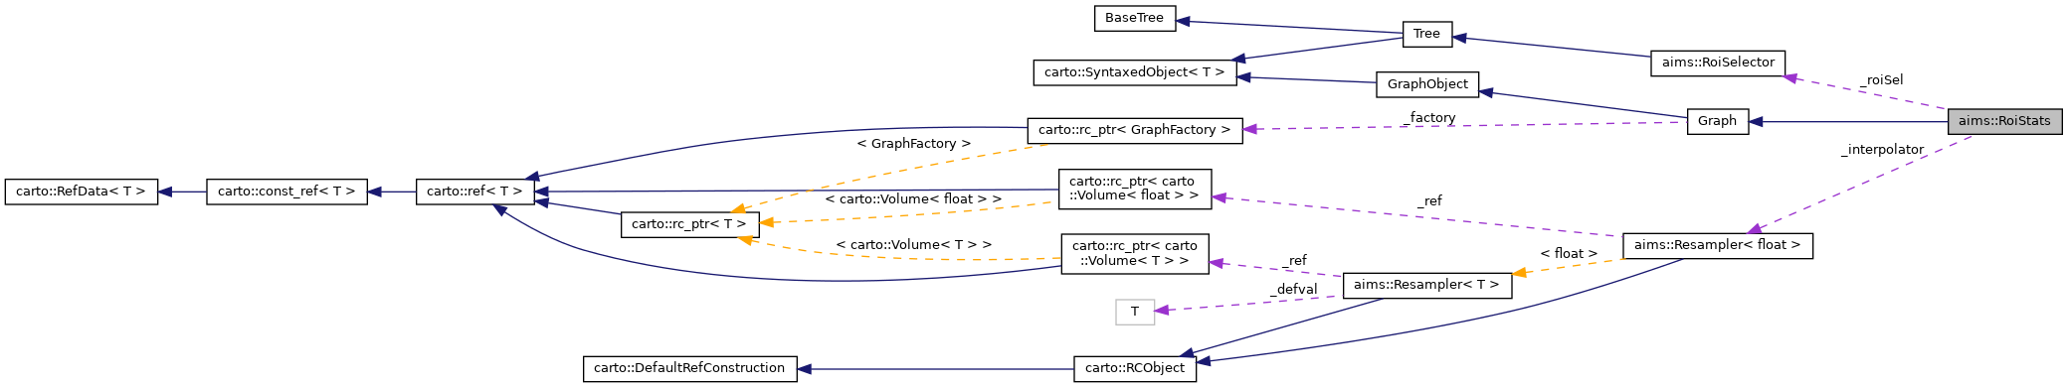
Task: Open the carto::RCObject node
Action: 1135,368
